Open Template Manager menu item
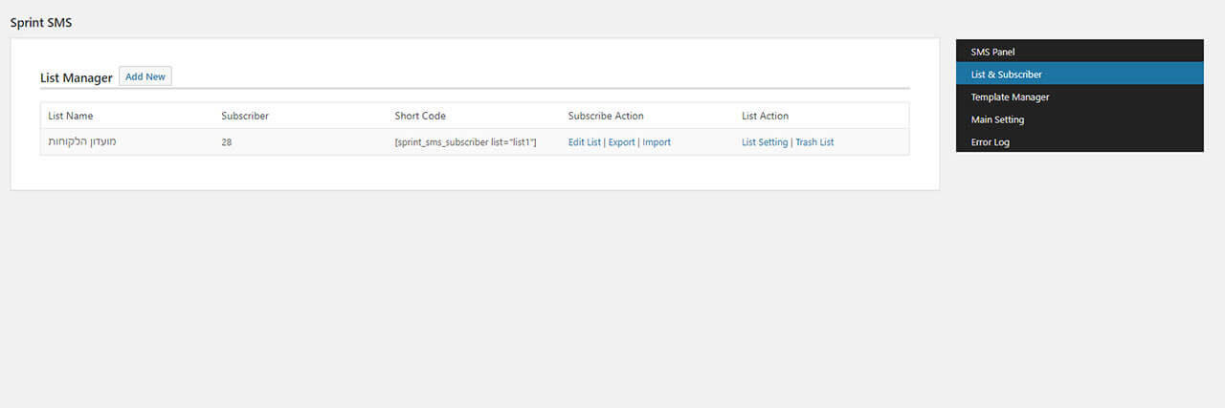1225x408 pixels. pos(1080,97)
